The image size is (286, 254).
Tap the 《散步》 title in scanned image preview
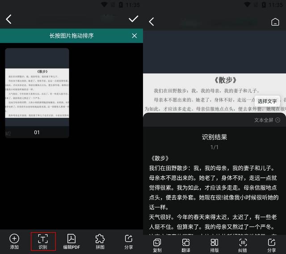tap(225, 80)
